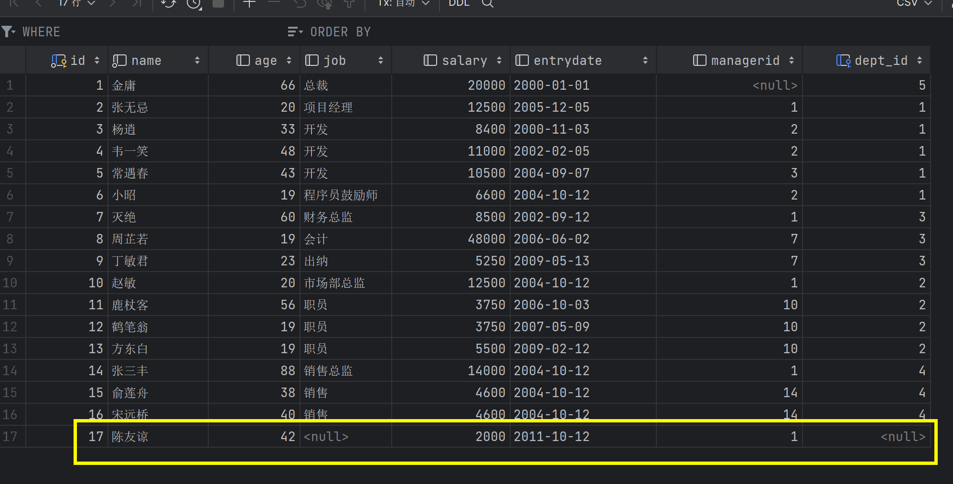
Task: Open the Tx mode dropdown
Action: (404, 3)
